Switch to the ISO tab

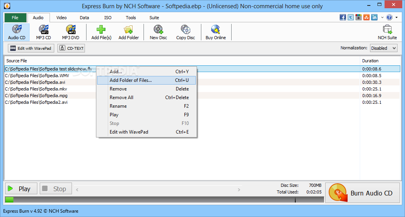[108, 18]
